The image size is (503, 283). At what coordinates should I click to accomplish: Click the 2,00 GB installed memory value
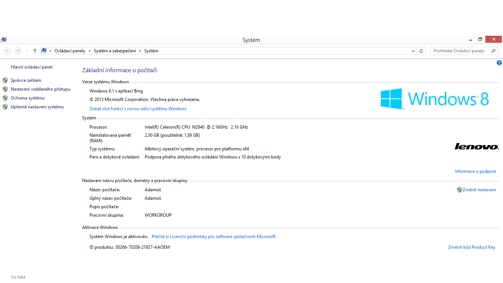pyautogui.click(x=172, y=135)
